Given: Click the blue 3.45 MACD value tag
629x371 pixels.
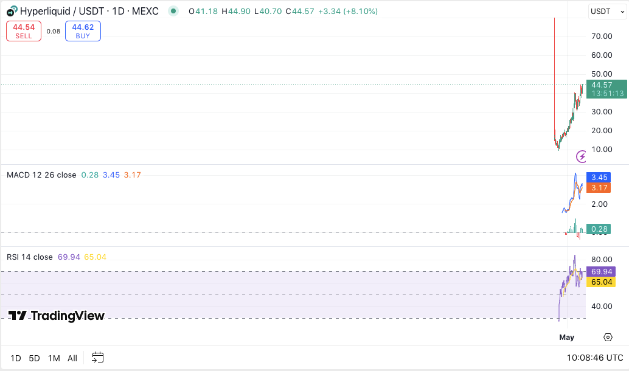Looking at the screenshot, I should (599, 178).
